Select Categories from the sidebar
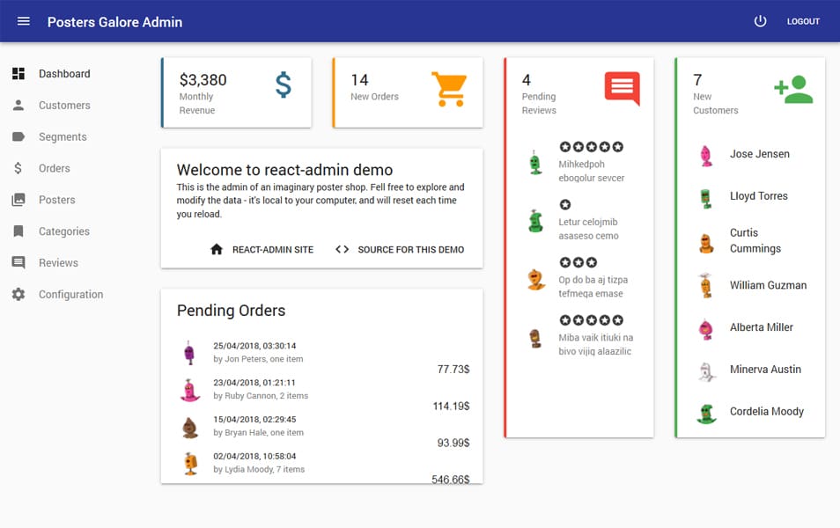840x528 pixels. tap(64, 231)
